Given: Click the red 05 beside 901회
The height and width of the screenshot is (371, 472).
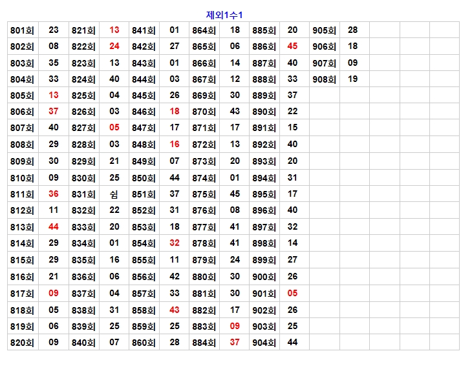Looking at the screenshot, I should pos(293,294).
